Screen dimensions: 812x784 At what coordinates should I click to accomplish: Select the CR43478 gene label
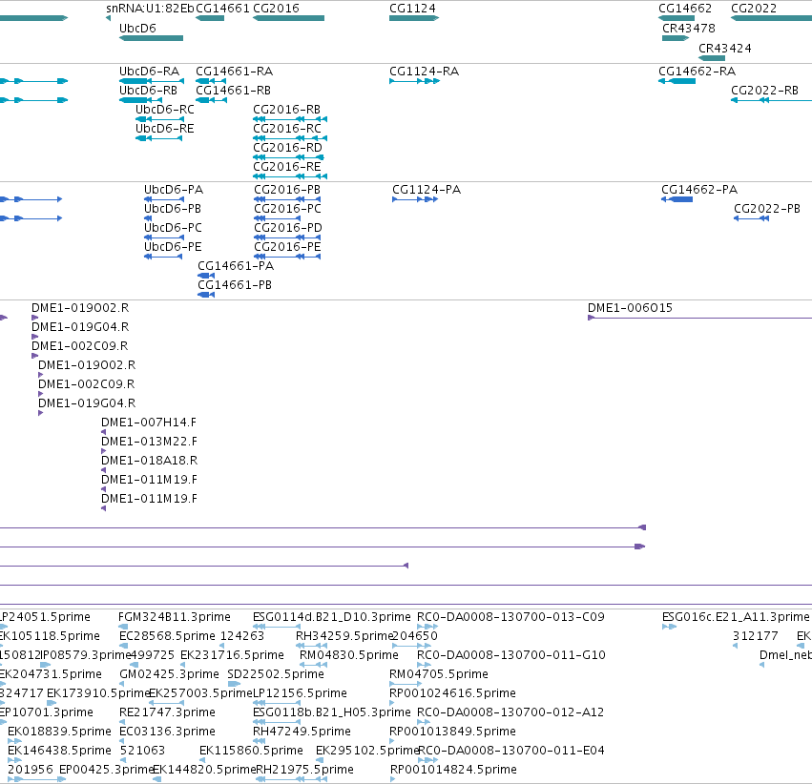point(689,28)
